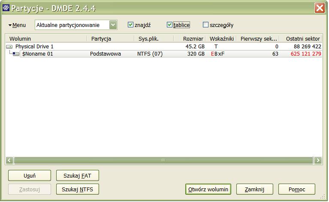Click the Pierwszy sek... column header
The image size is (329, 202).
258,39
